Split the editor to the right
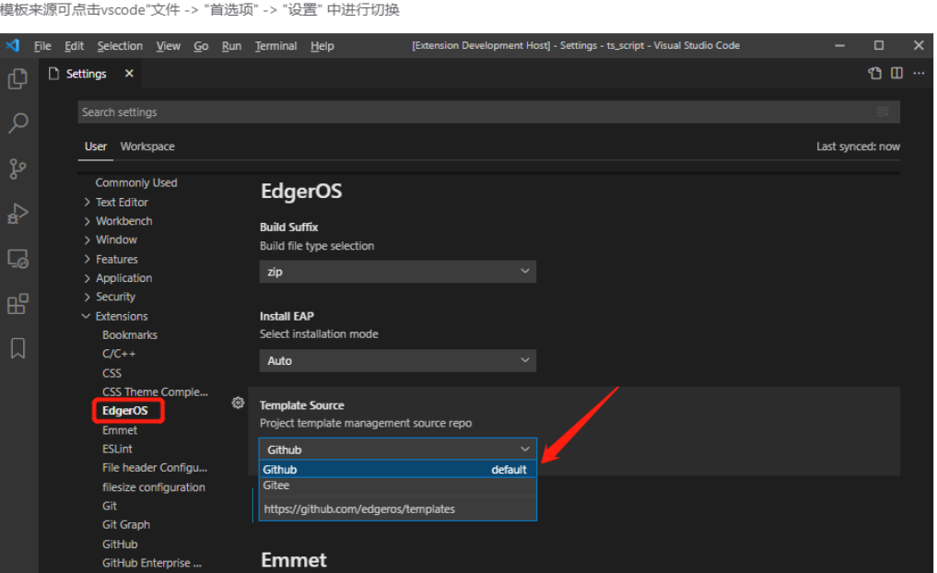Viewport: 937px width, 573px height. pyautogui.click(x=897, y=73)
